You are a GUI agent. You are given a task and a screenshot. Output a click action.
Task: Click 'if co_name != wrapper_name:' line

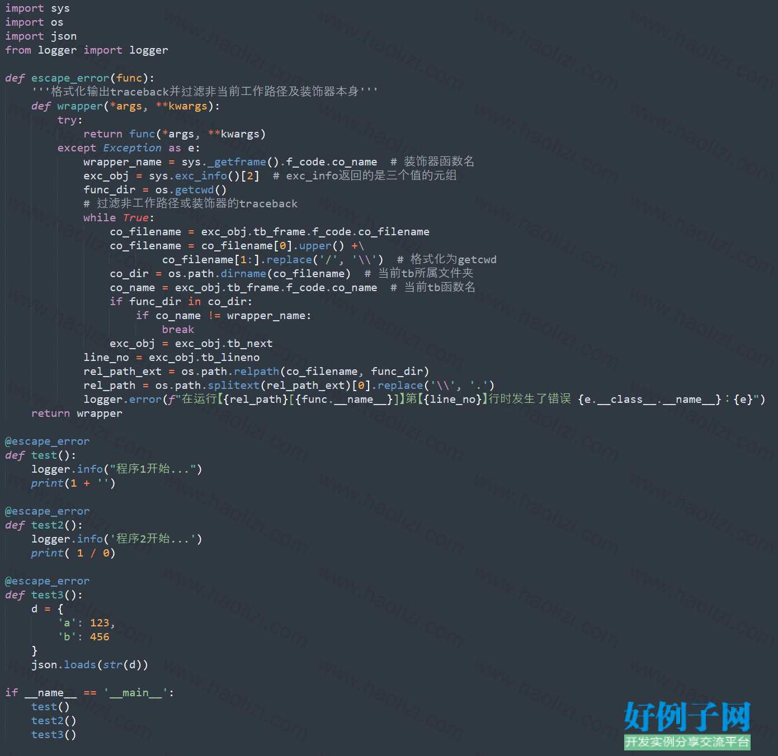224,316
